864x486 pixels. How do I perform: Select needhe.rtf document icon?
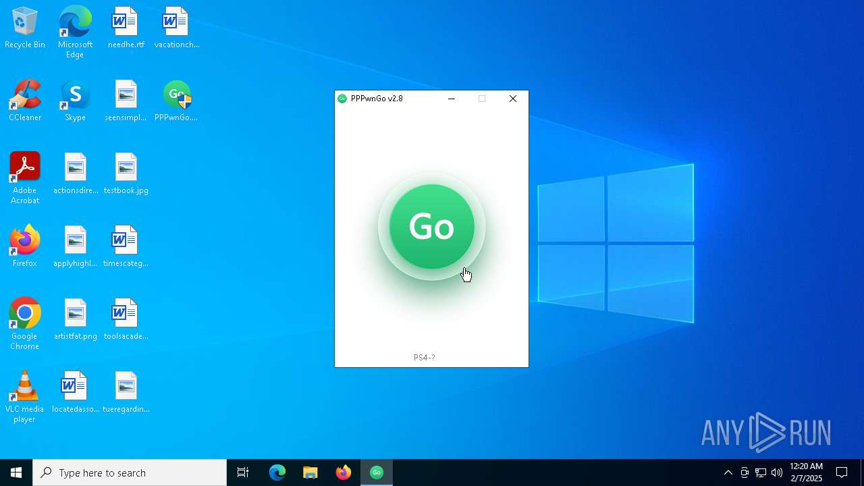click(x=126, y=28)
